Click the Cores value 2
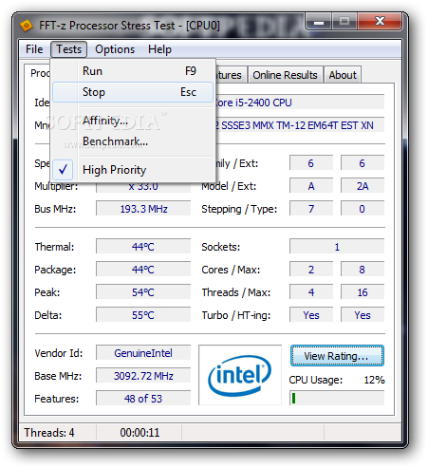428x468 pixels. [x=311, y=270]
